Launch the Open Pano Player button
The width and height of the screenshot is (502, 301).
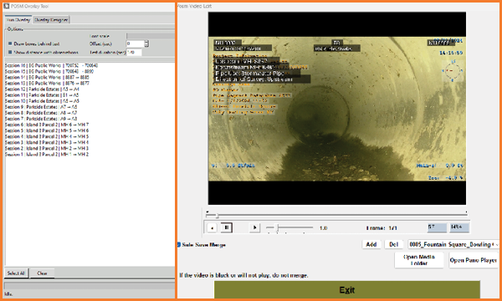click(x=474, y=260)
